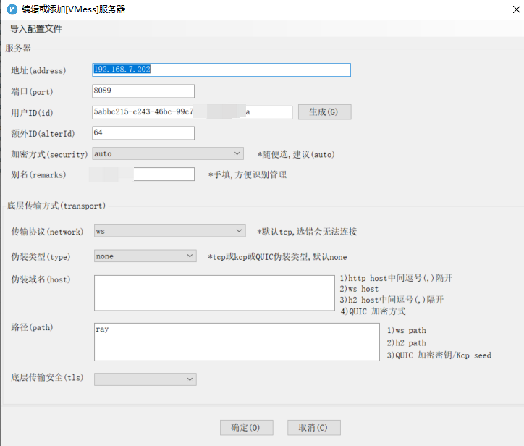This screenshot has height=446, width=524.
Task: Click the 生成(G) button
Action: 324,112
